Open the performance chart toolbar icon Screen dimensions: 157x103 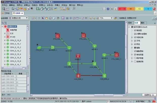tap(7, 9)
